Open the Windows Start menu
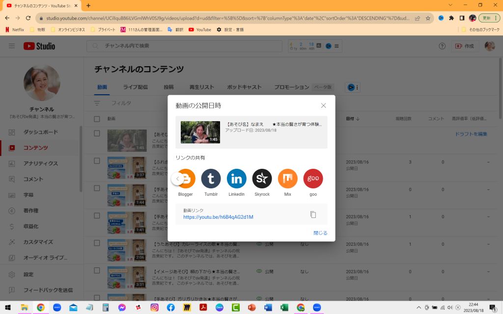Image resolution: width=503 pixels, height=314 pixels. [8, 308]
